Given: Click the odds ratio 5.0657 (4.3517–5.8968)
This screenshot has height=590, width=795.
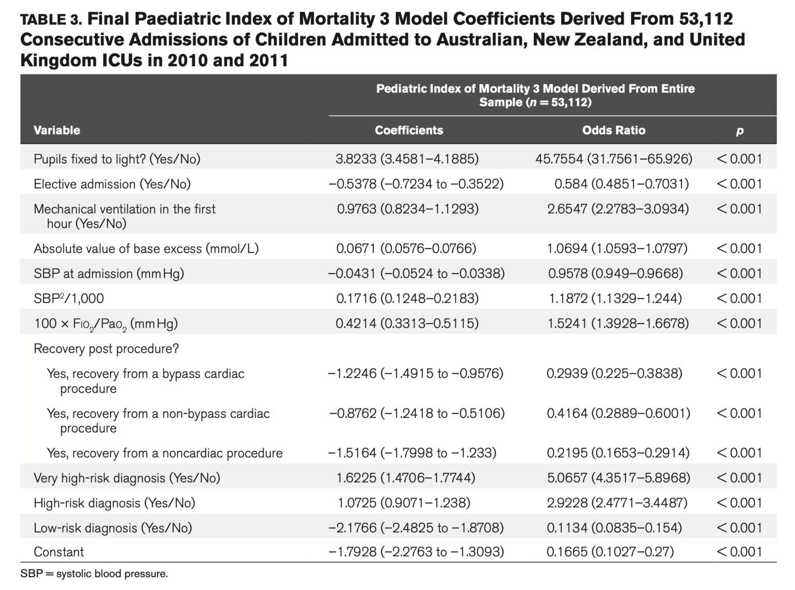Looking at the screenshot, I should [619, 478].
